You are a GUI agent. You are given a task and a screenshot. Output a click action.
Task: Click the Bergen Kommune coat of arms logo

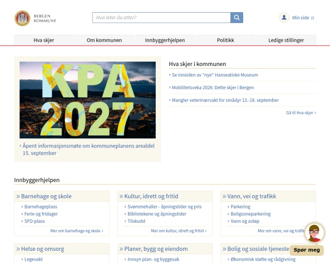coord(23,18)
